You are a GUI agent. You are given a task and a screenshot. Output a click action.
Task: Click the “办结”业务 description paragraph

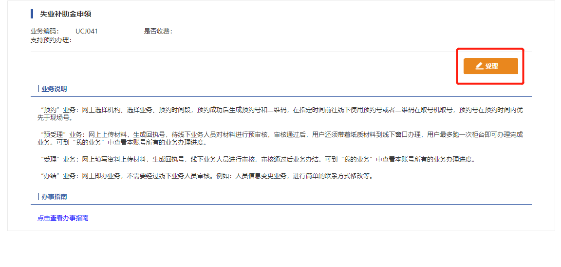(207, 176)
